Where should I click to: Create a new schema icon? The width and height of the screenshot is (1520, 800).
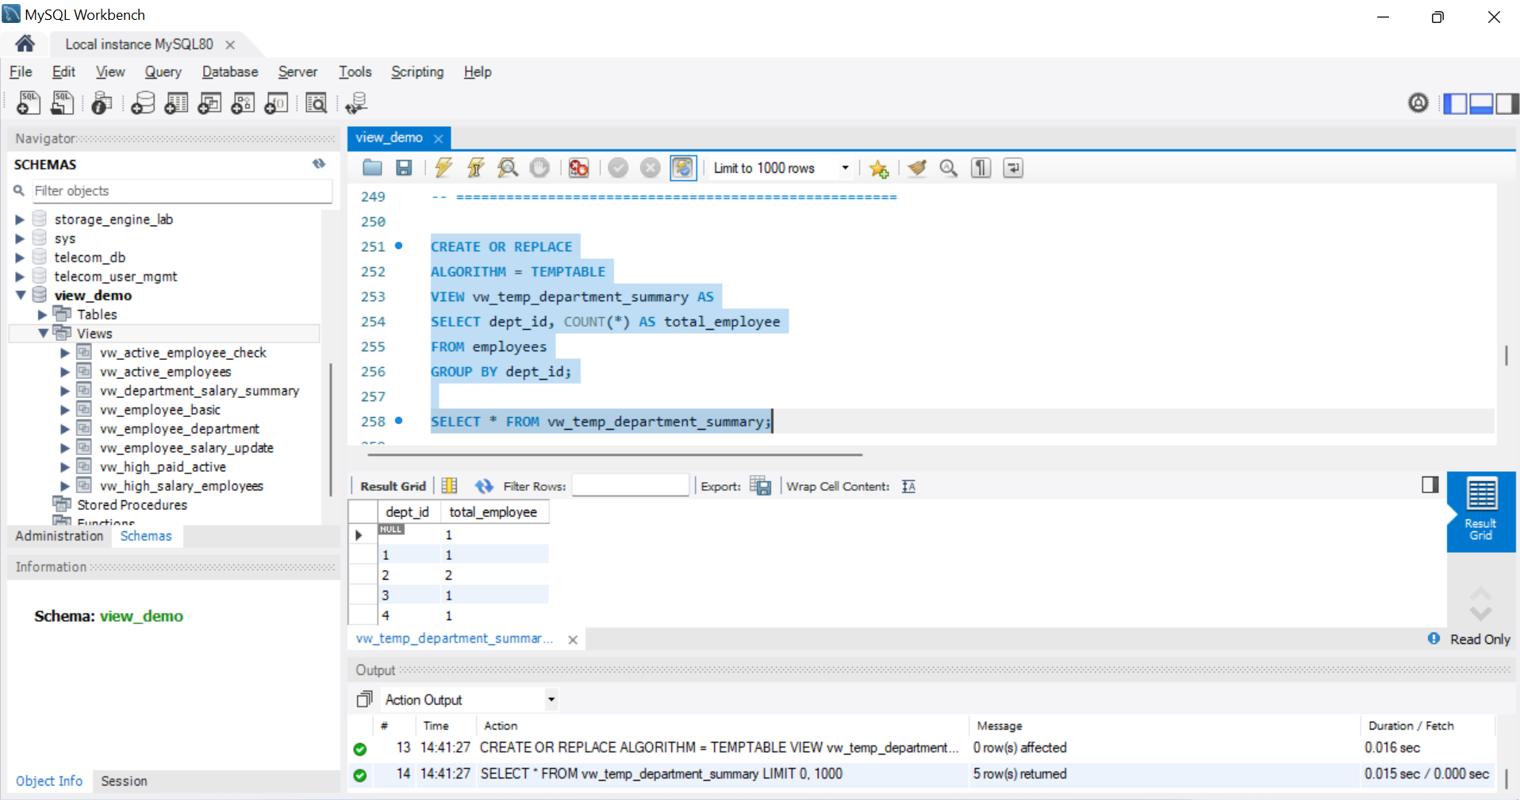(x=143, y=102)
